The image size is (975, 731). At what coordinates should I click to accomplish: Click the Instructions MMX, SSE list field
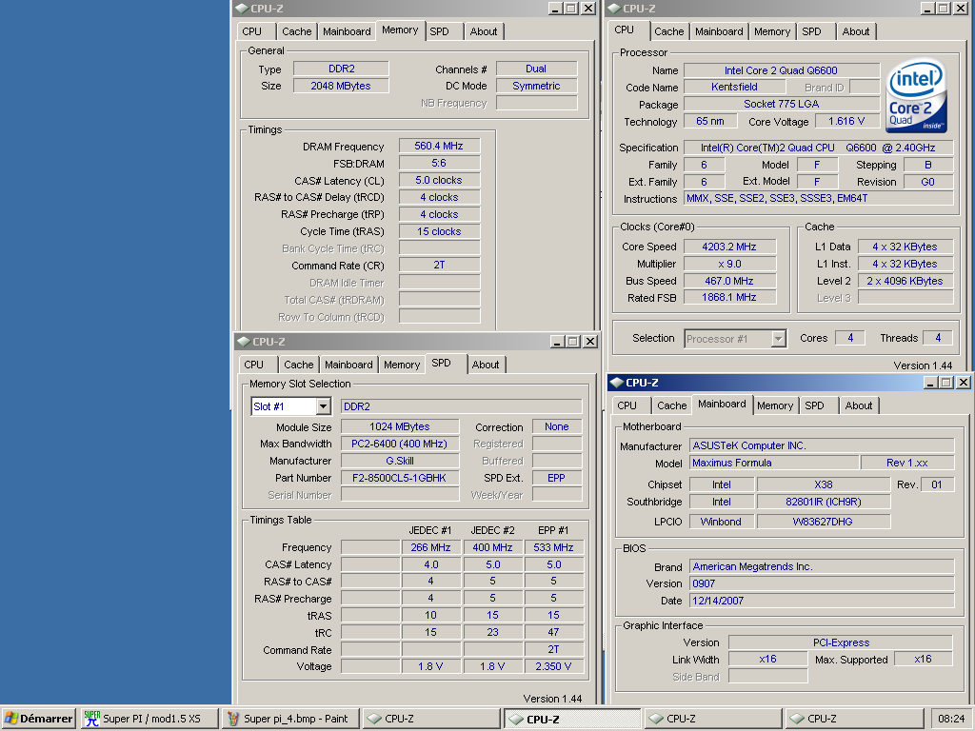[x=818, y=198]
